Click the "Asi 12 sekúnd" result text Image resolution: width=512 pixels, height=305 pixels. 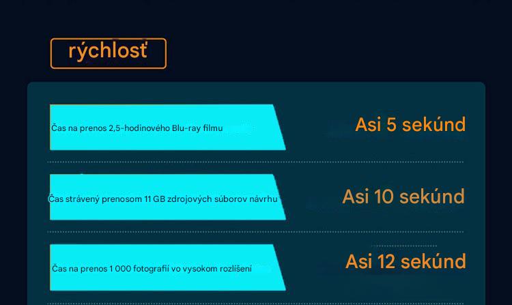(x=406, y=261)
